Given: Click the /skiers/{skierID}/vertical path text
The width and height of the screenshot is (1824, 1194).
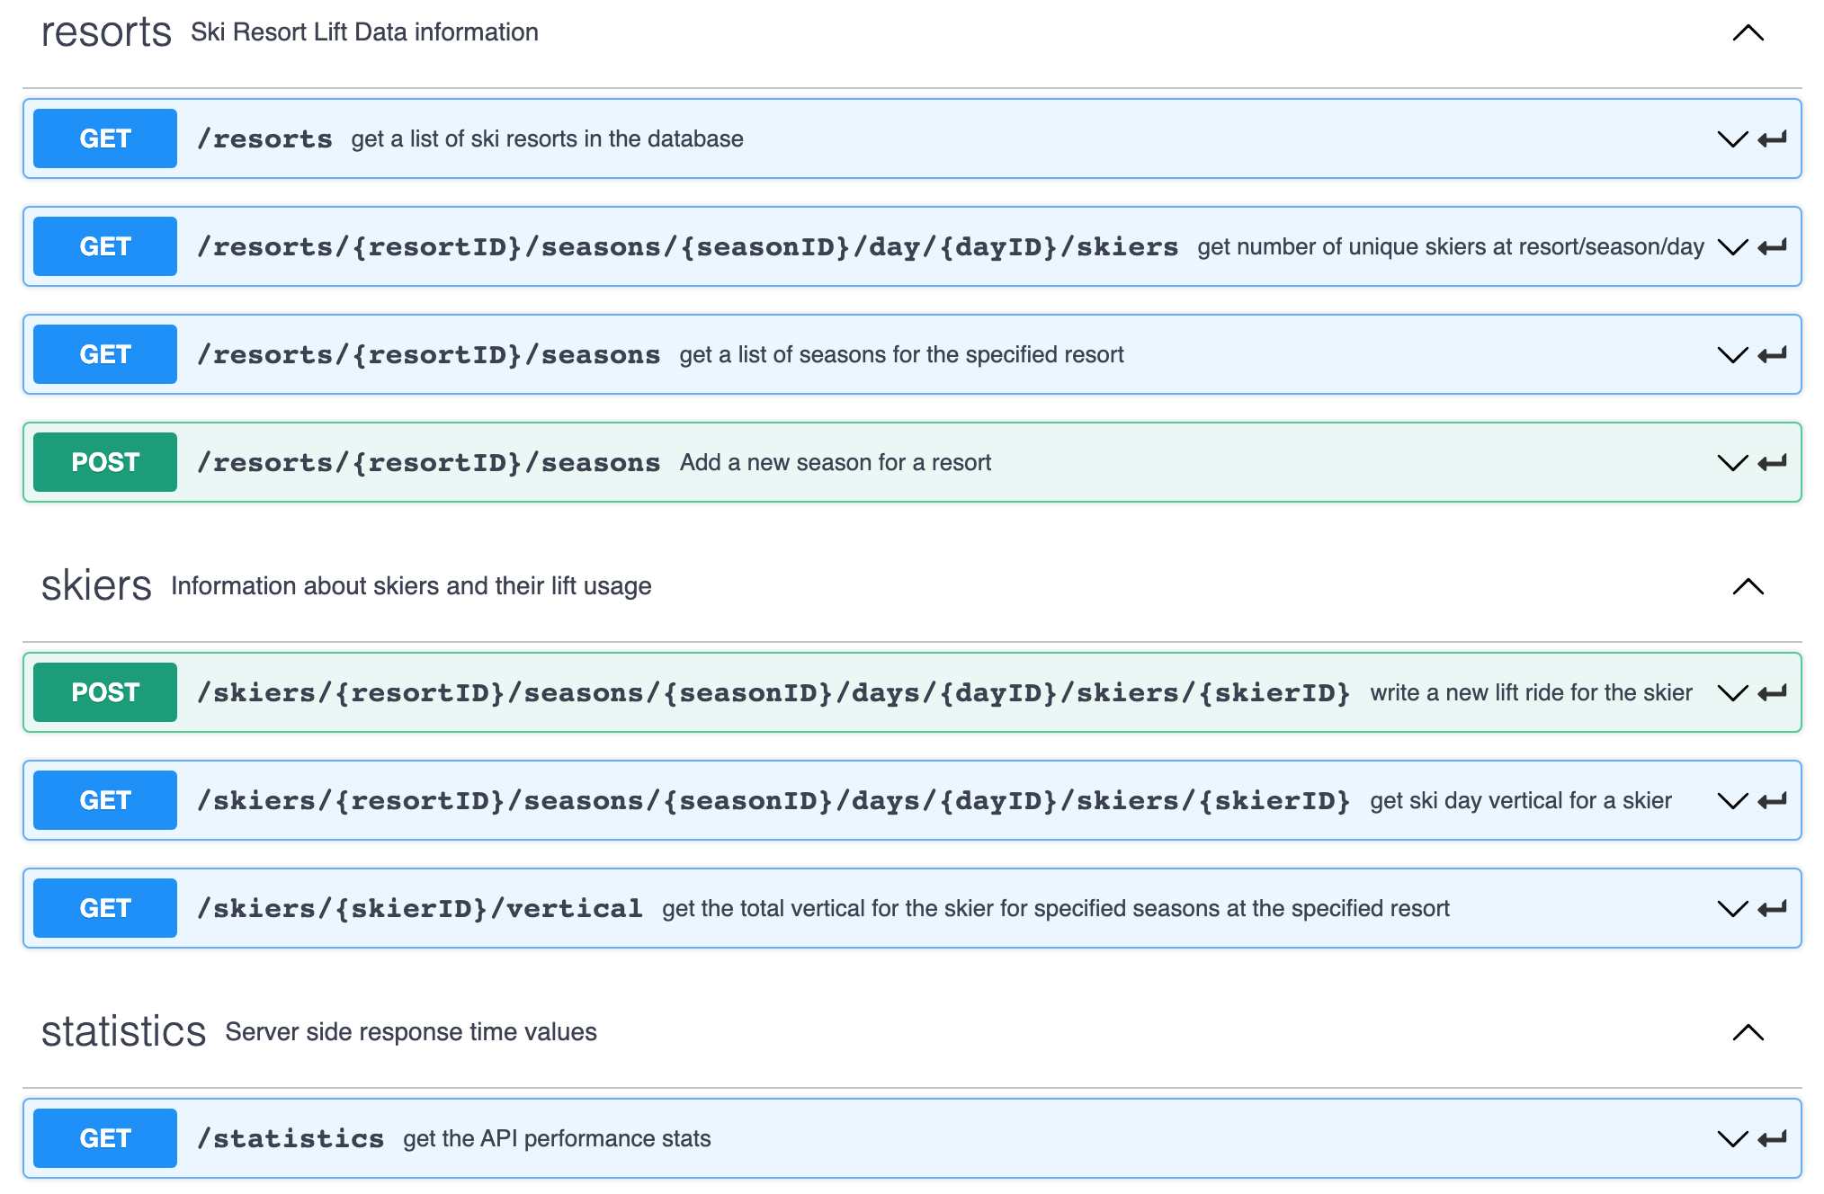Looking at the screenshot, I should coord(420,907).
